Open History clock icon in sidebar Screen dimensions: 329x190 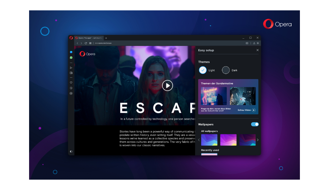[x=71, y=88]
